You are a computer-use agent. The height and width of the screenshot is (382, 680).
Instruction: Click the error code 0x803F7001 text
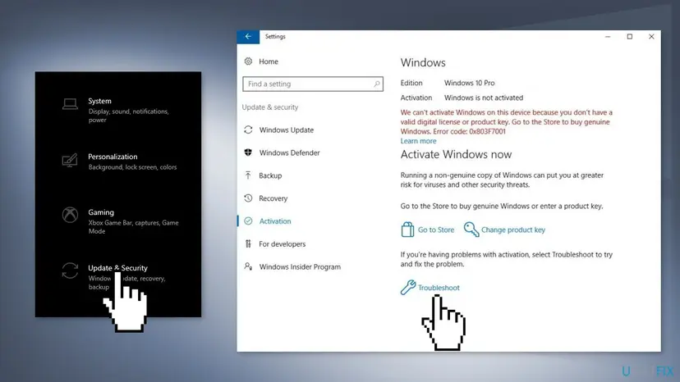486,131
